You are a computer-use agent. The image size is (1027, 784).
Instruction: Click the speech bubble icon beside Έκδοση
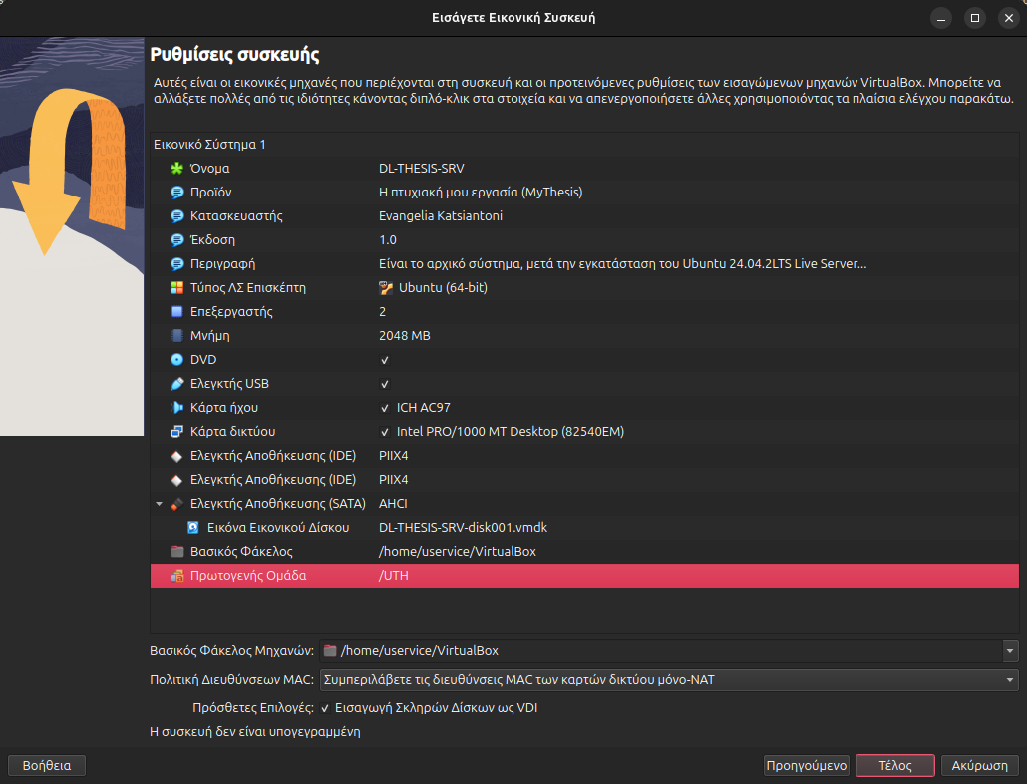pyautogui.click(x=176, y=240)
